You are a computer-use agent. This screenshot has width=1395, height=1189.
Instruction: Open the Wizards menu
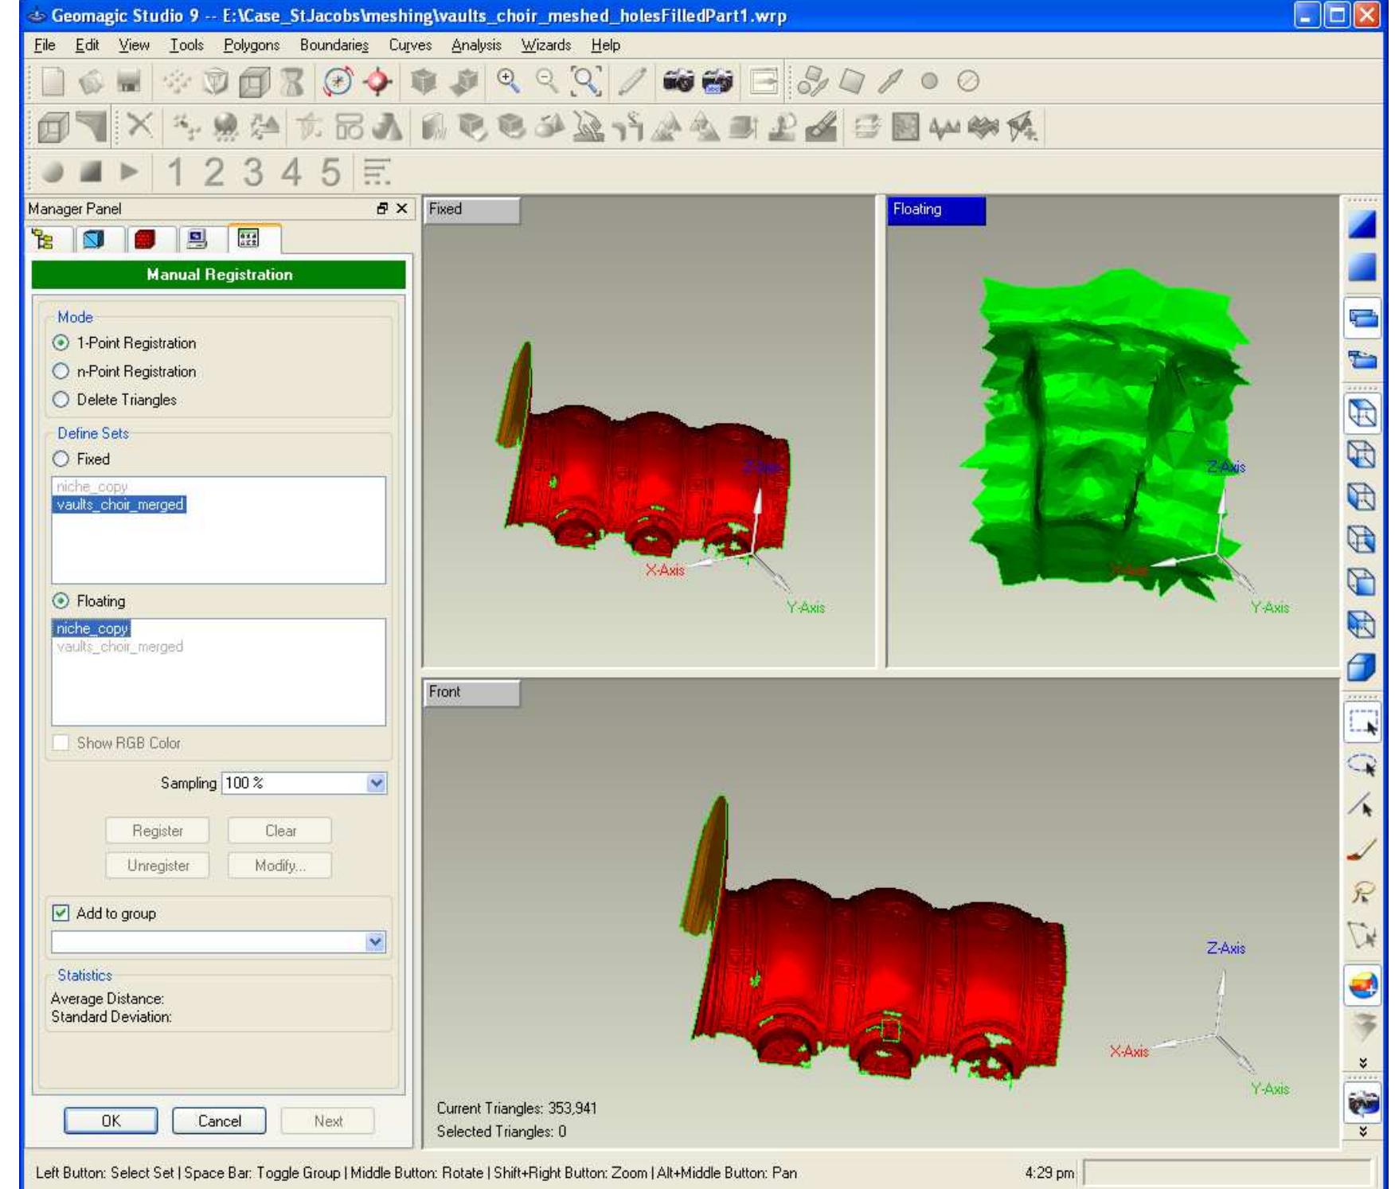[546, 45]
